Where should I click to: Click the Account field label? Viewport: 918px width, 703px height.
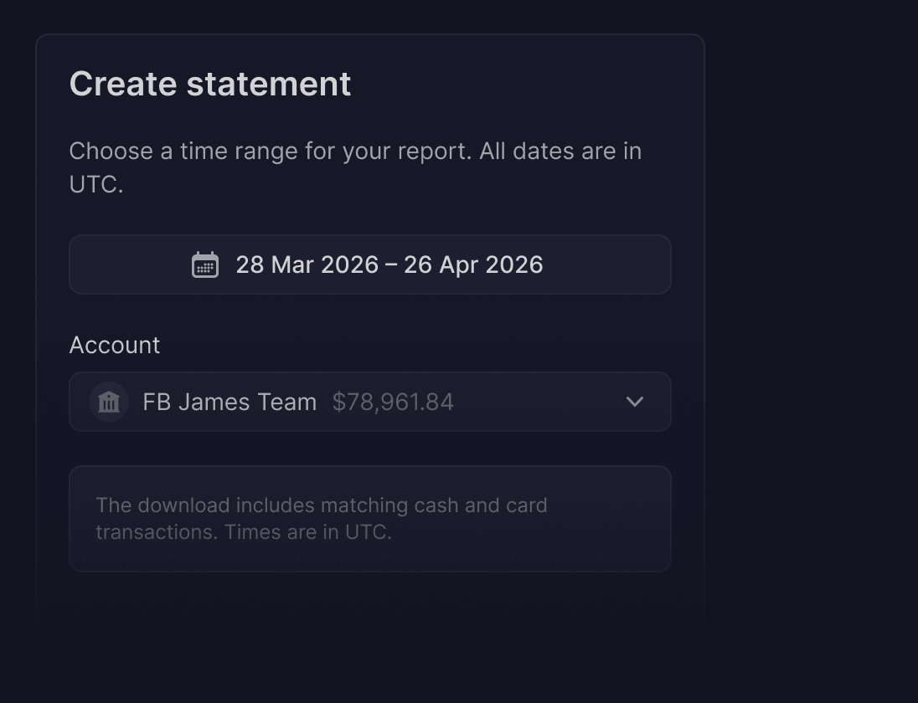click(x=115, y=345)
